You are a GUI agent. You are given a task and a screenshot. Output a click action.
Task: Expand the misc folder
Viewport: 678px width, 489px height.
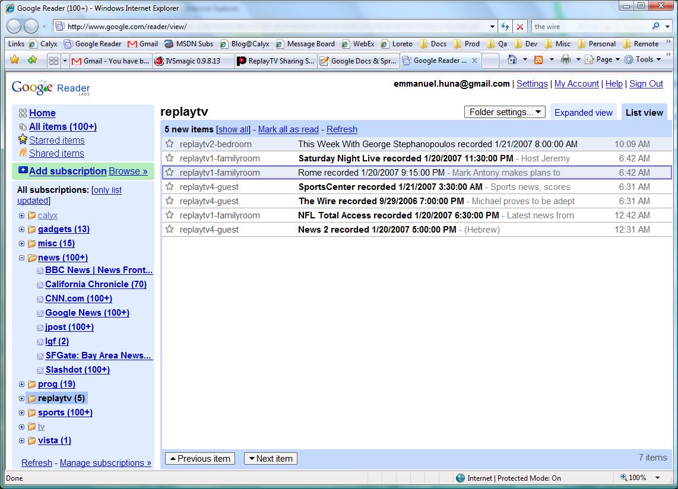(x=21, y=243)
